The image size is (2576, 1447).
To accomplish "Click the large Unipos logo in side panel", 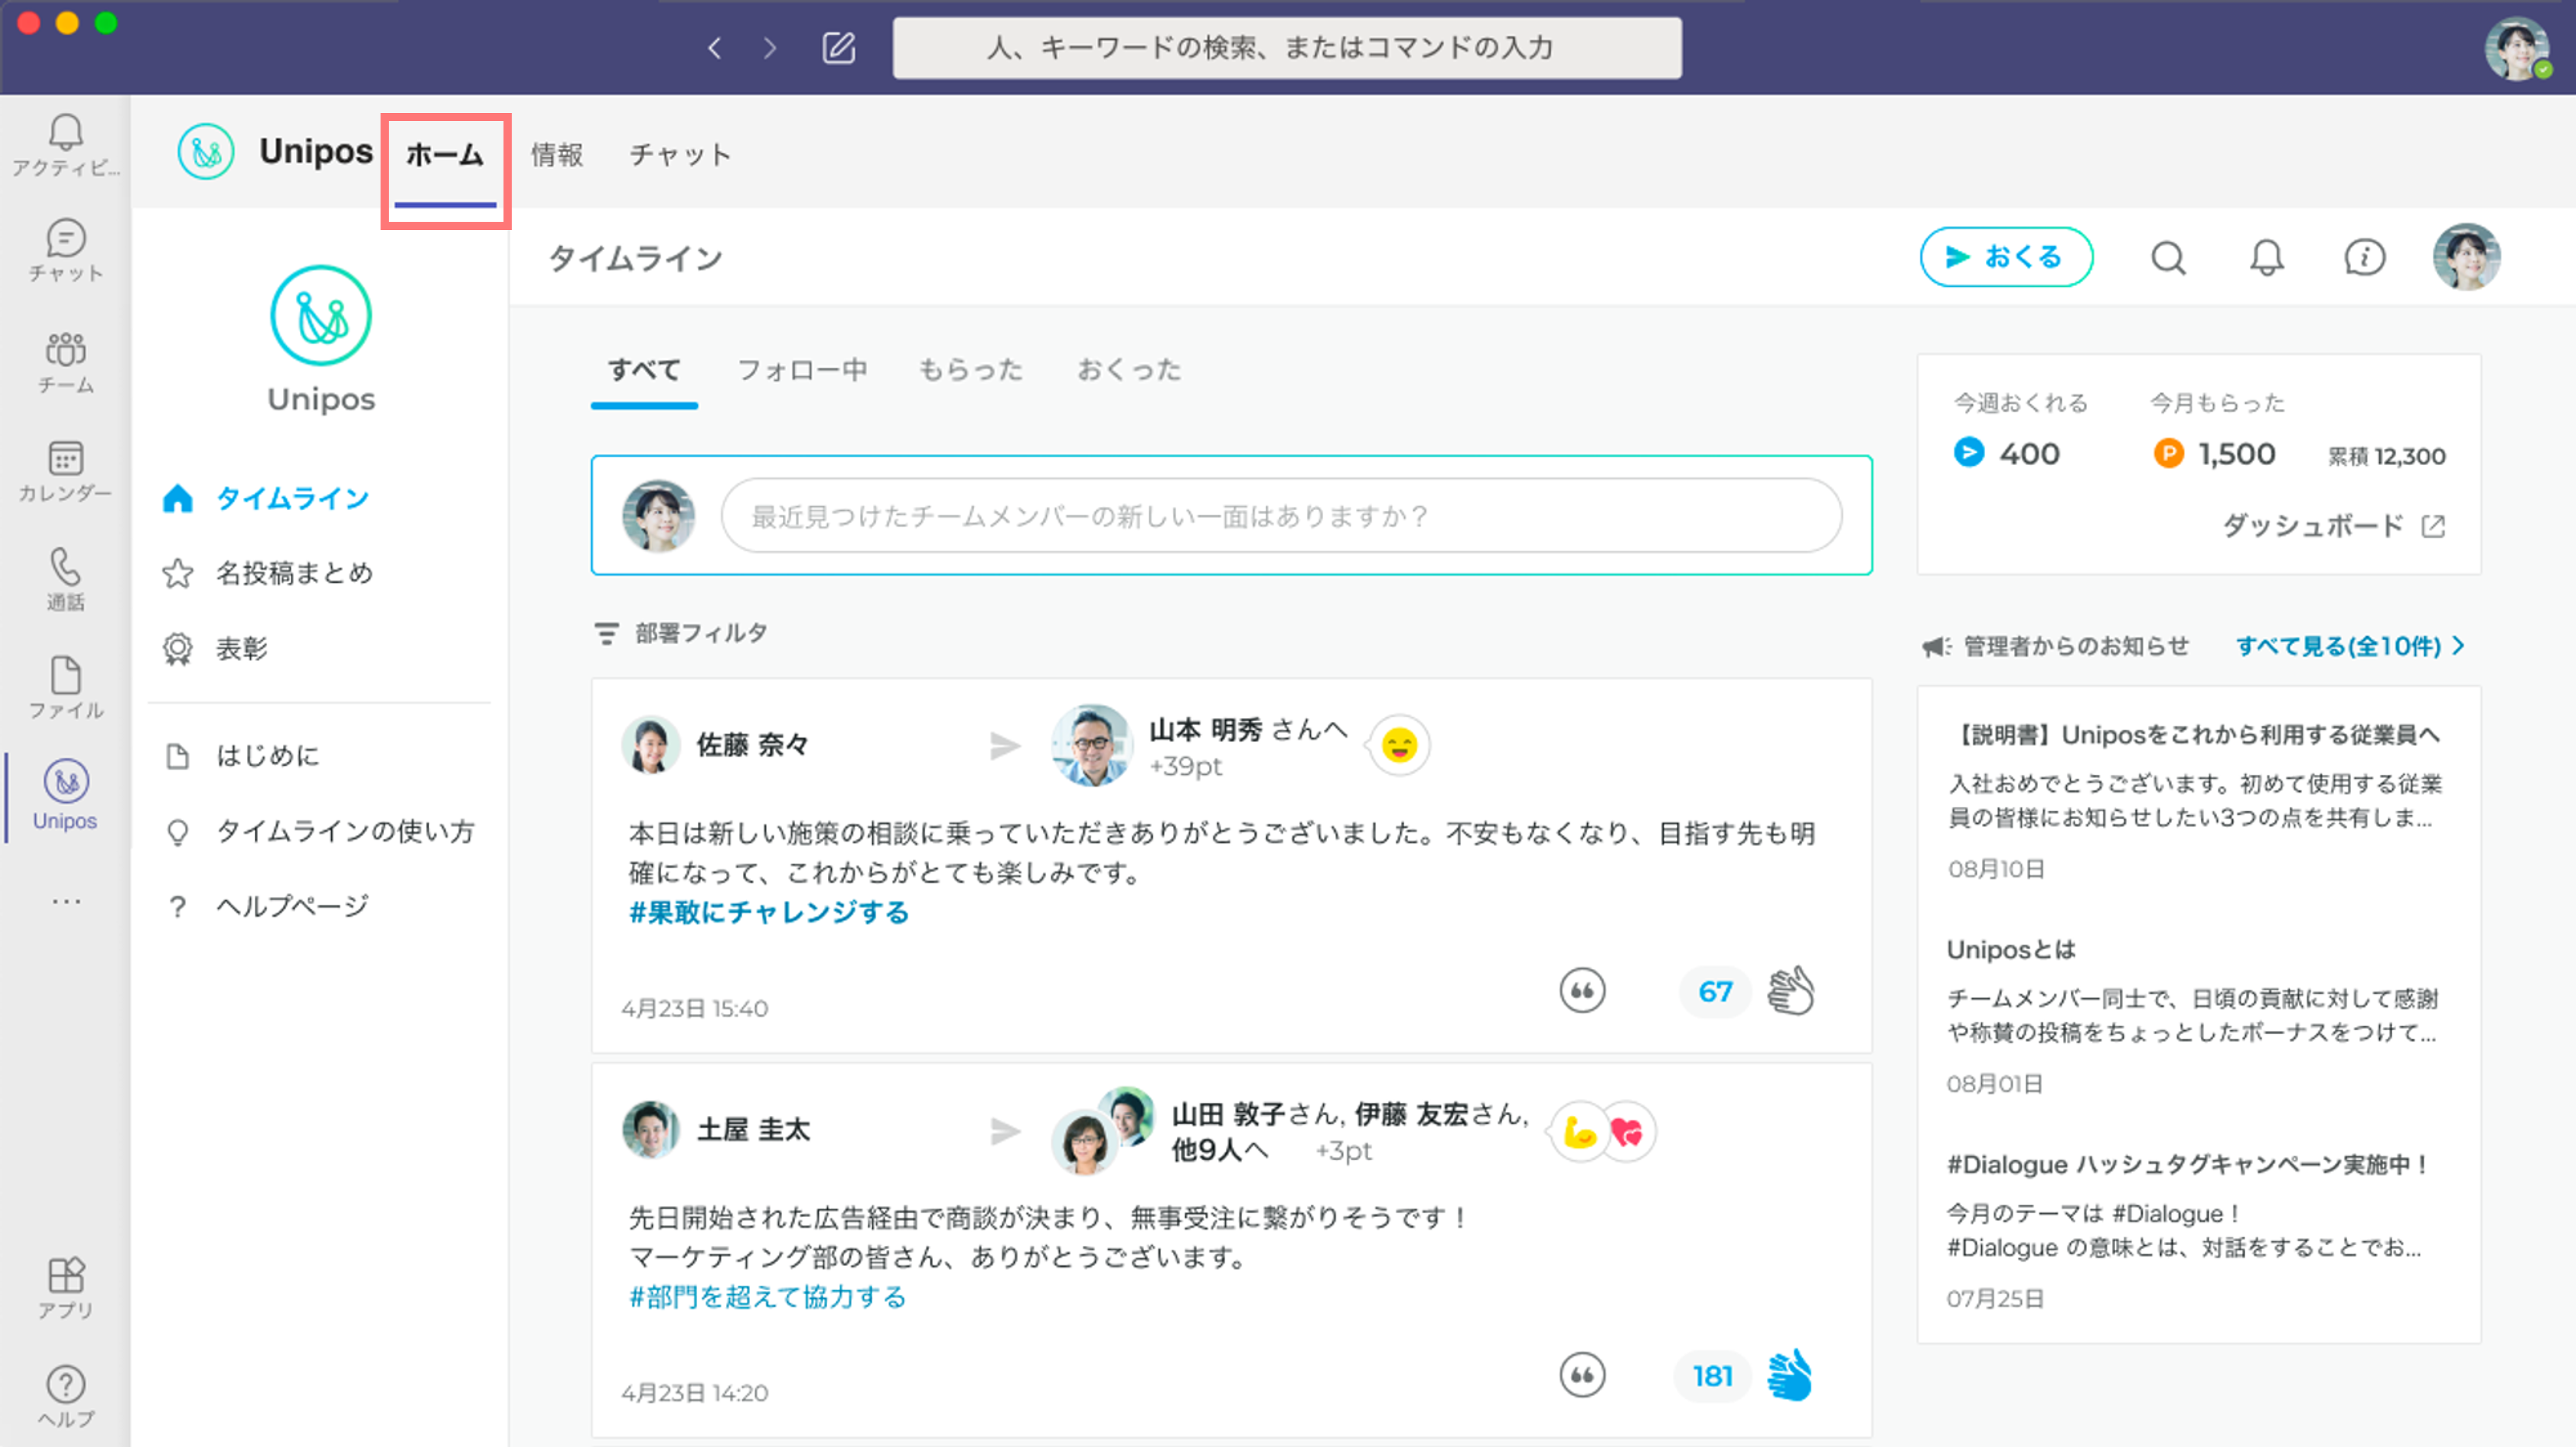I will pos(321,316).
